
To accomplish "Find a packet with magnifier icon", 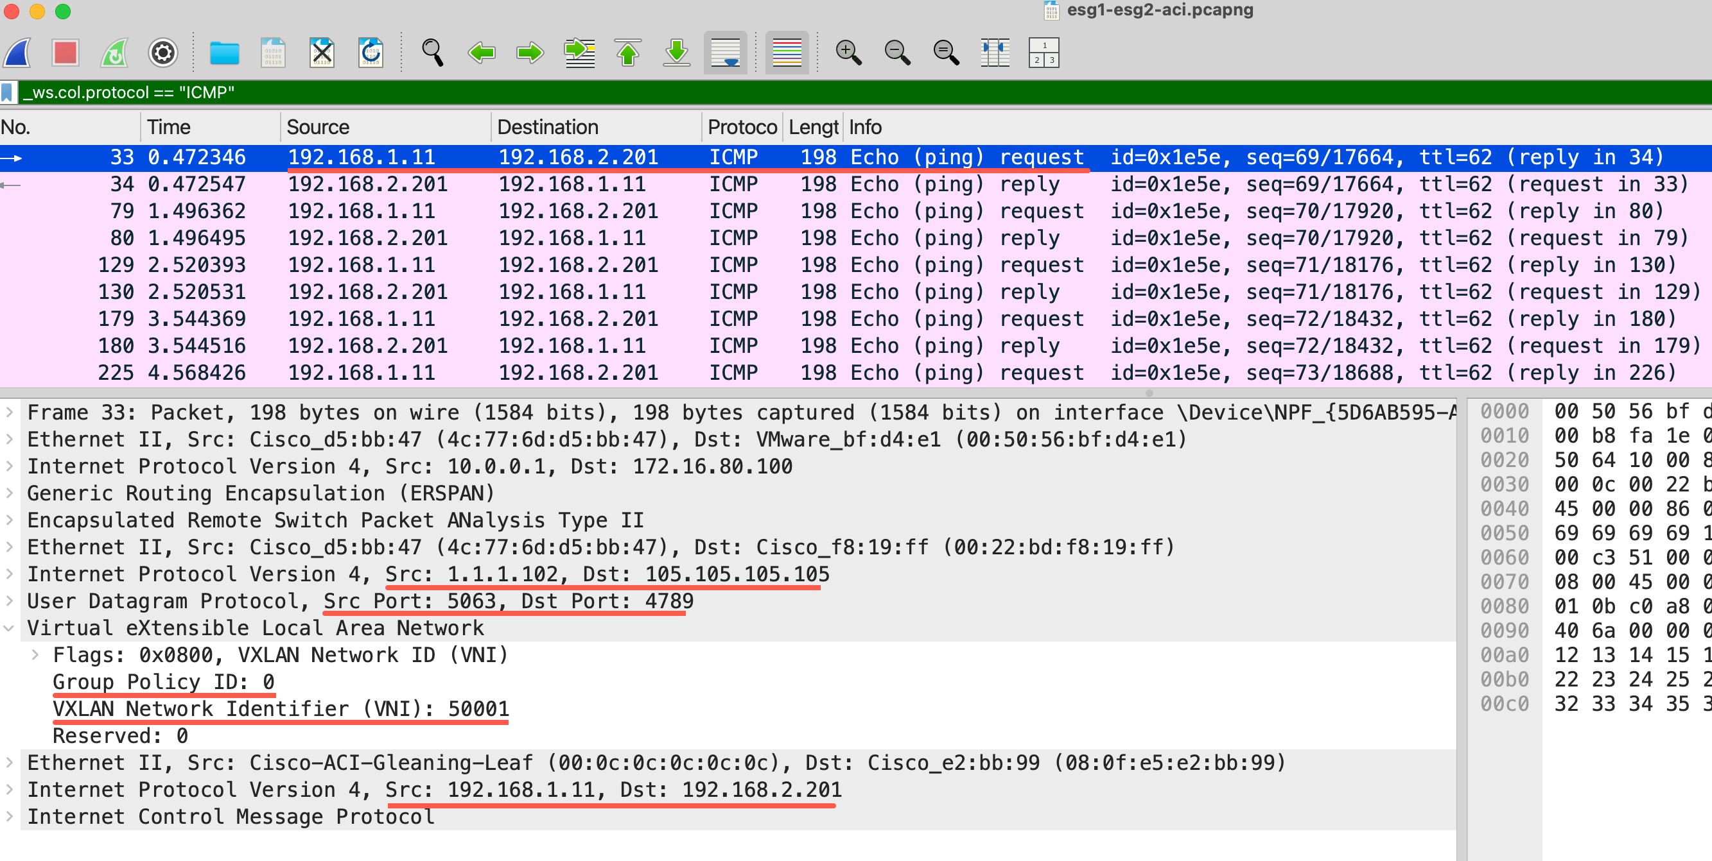I will pyautogui.click(x=433, y=53).
